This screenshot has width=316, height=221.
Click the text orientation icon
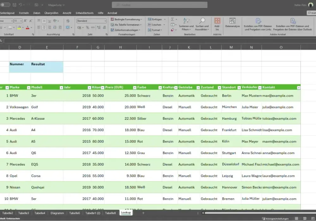pos(55,21)
